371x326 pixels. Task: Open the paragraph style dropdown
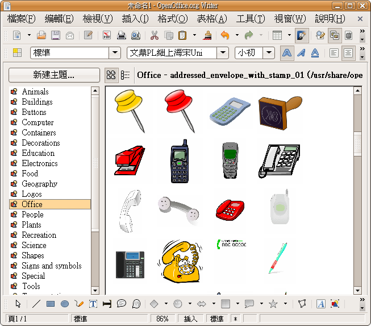(x=115, y=53)
